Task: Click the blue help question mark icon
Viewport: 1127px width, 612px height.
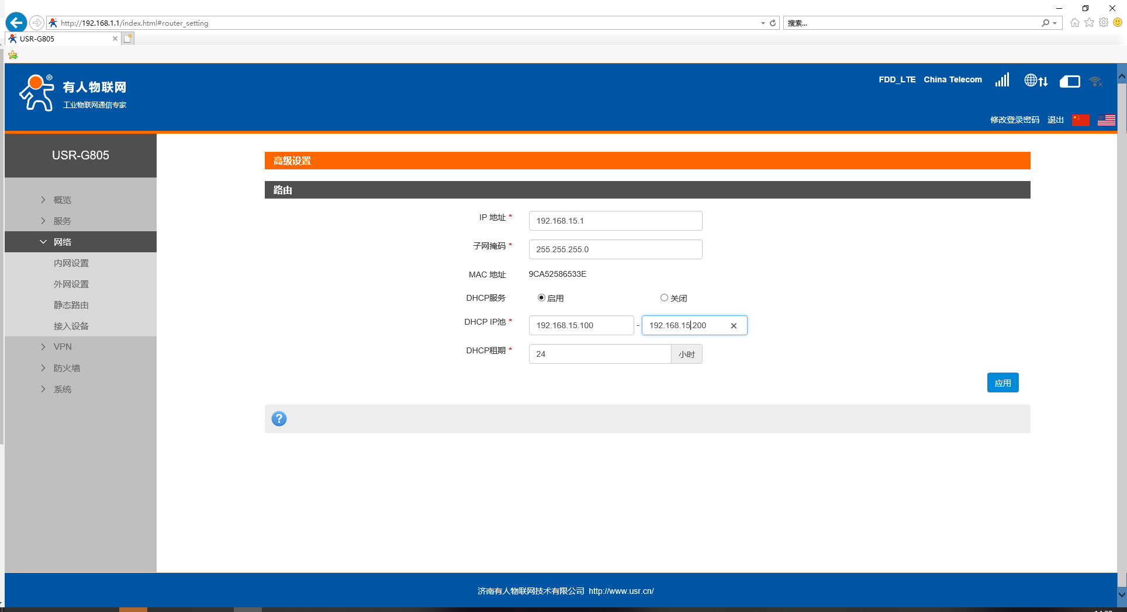Action: click(279, 419)
